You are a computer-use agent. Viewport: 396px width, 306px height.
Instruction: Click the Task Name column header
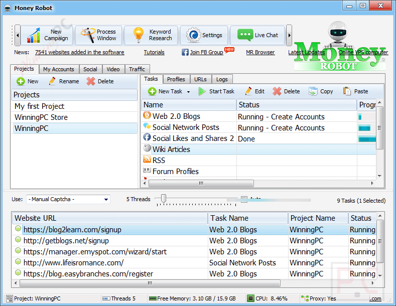pos(248,218)
